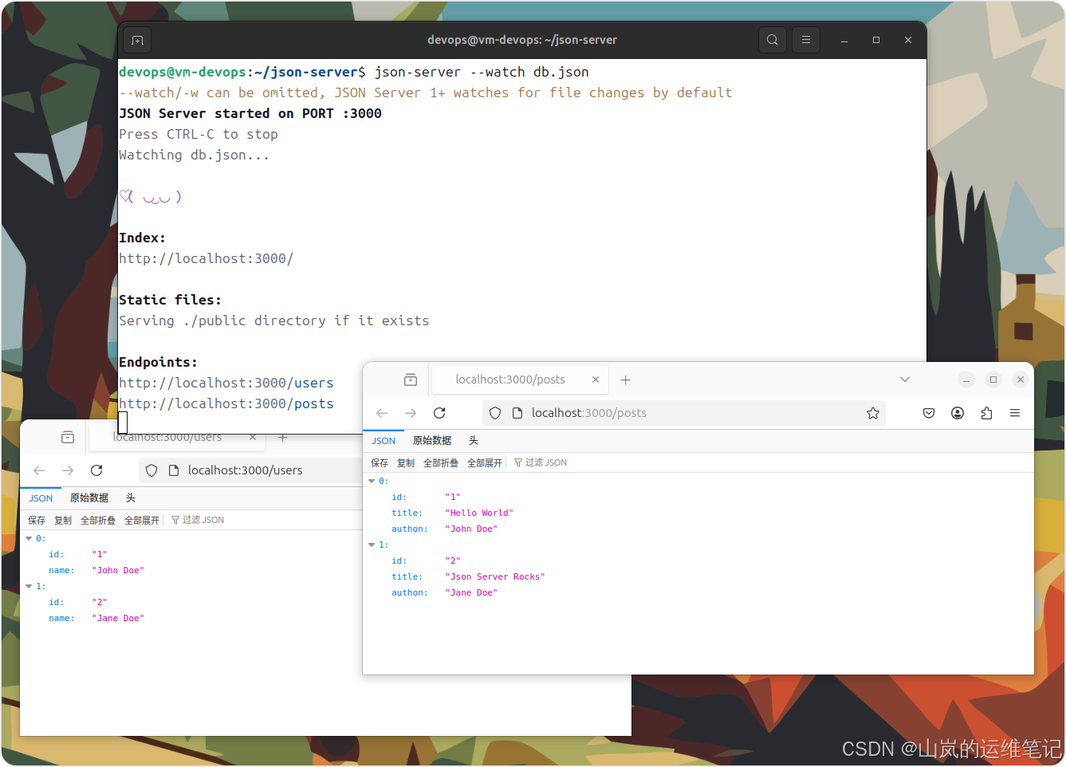Go back in users browser window

39,470
